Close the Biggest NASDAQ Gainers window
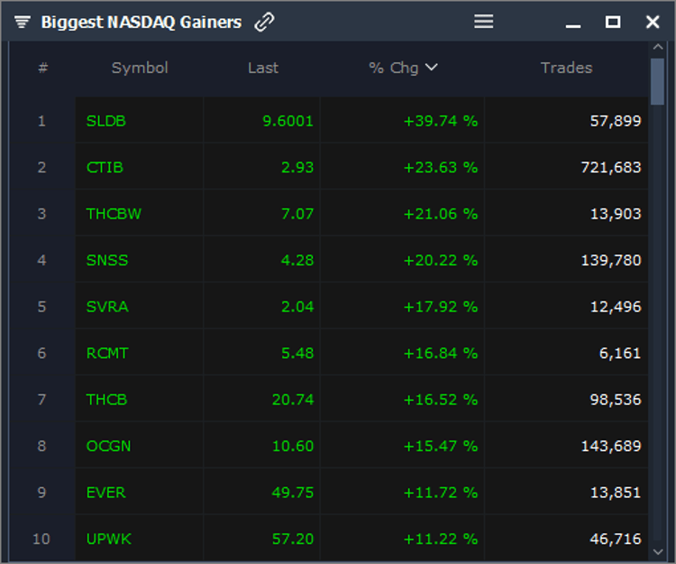The width and height of the screenshot is (676, 564). pyautogui.click(x=653, y=22)
